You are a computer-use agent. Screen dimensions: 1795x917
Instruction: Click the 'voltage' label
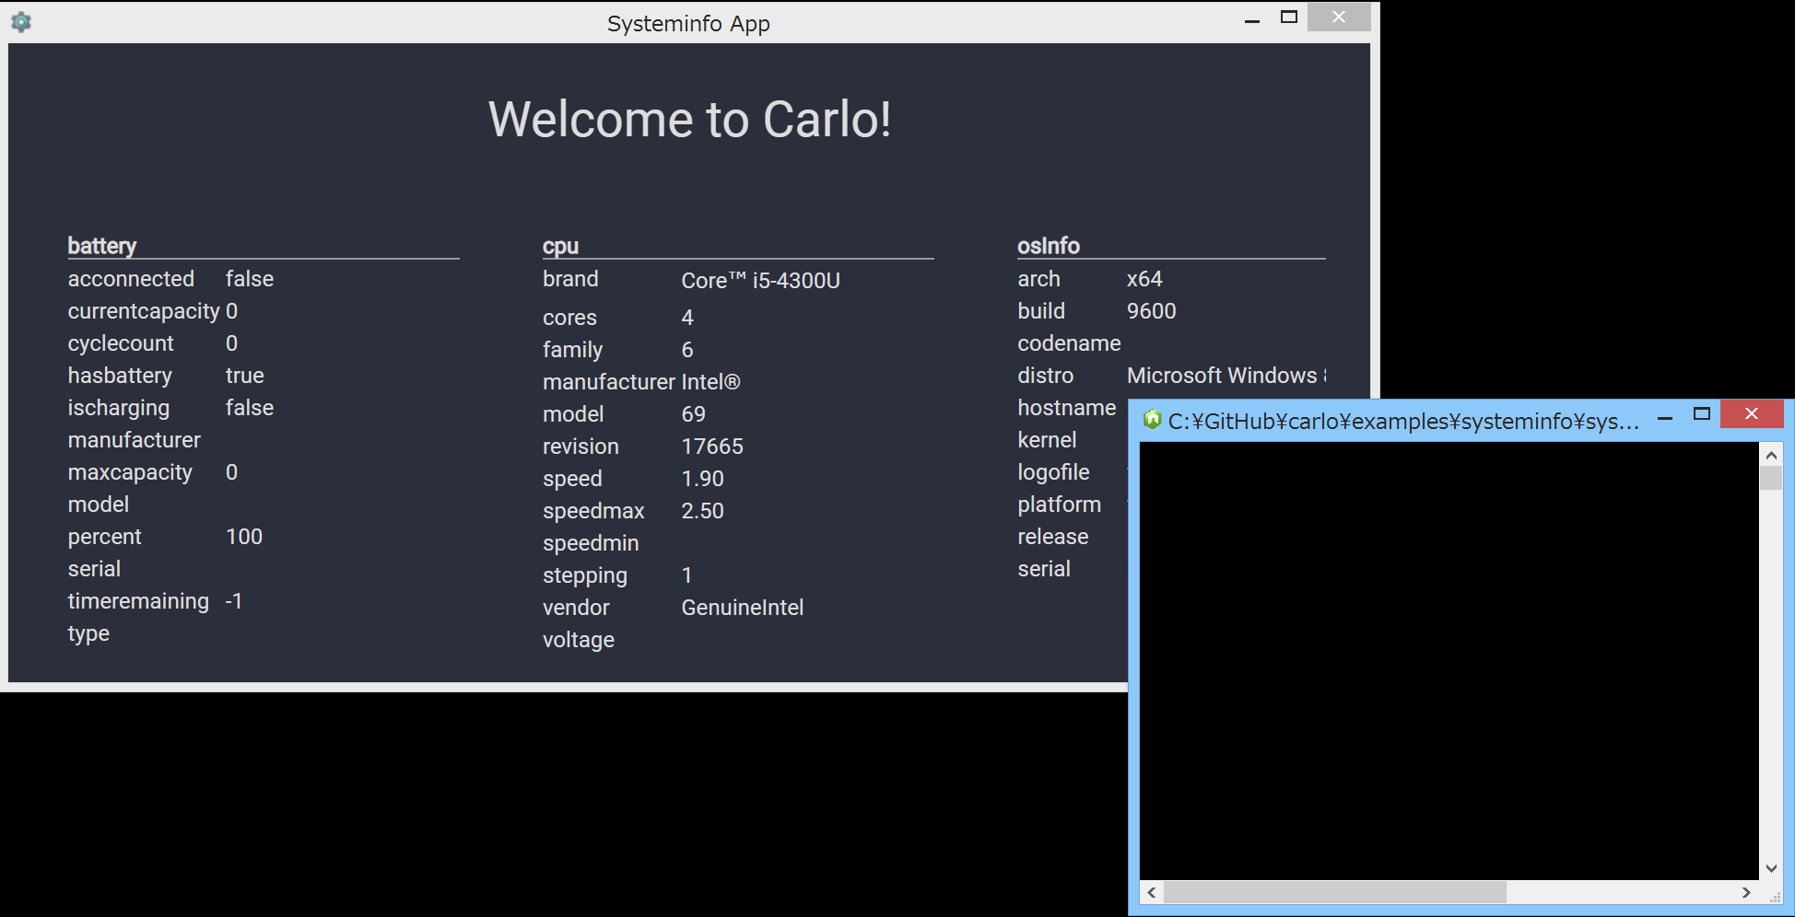[x=579, y=640]
